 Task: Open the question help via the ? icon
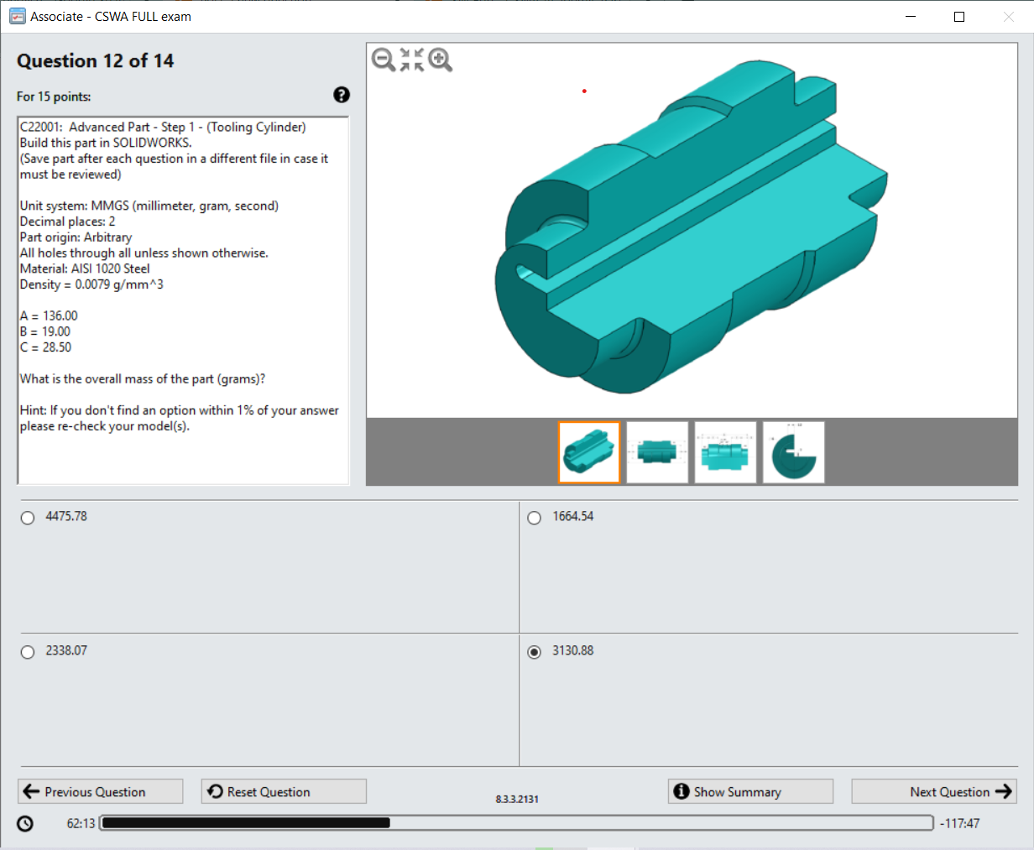341,95
